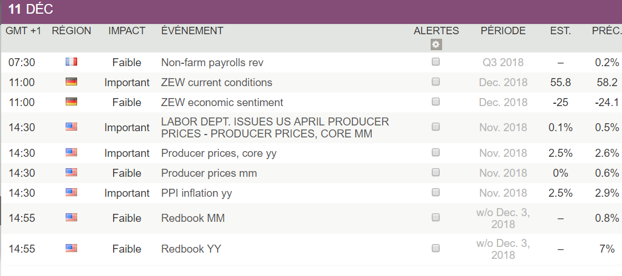Viewport: 622px width, 276px height.
Task: Click the ÉVÉNEMENT column header
Action: pyautogui.click(x=192, y=31)
